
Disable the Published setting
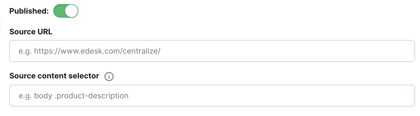tap(66, 11)
